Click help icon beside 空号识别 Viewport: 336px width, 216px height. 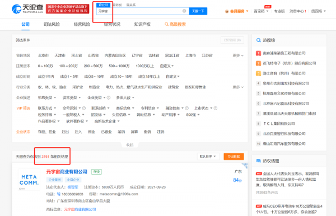(84, 108)
